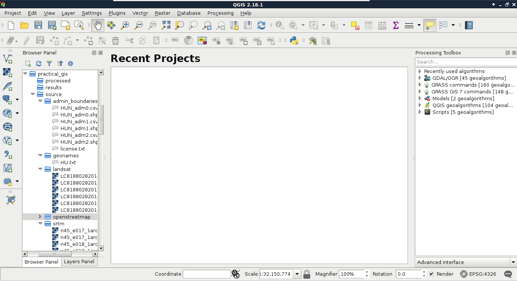Click the Save Project floppy icon

(x=38, y=25)
